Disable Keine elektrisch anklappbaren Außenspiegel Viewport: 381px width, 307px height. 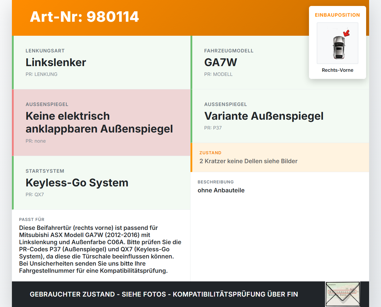click(99, 122)
